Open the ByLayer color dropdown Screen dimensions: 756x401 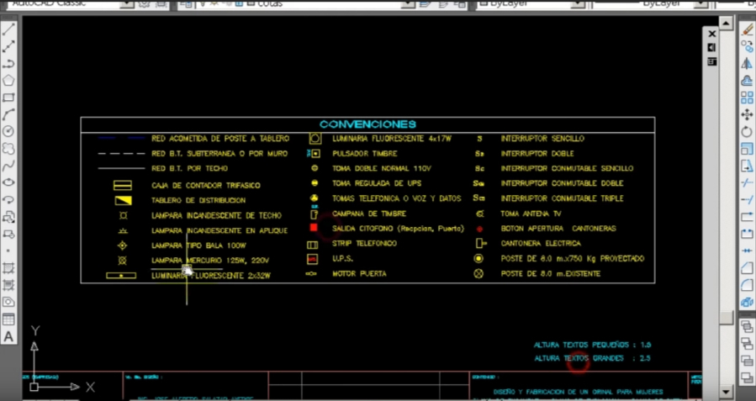[x=578, y=3]
